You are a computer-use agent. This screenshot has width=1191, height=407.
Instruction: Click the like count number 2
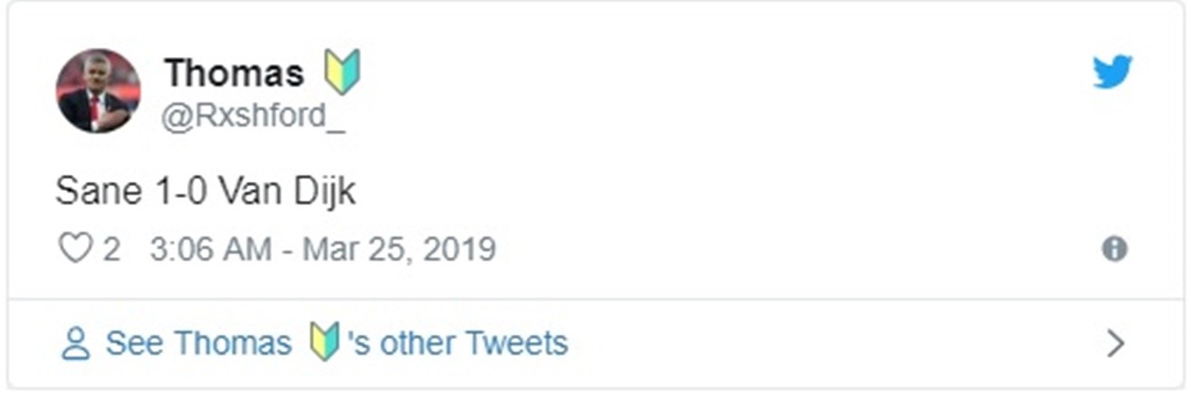[x=111, y=249]
